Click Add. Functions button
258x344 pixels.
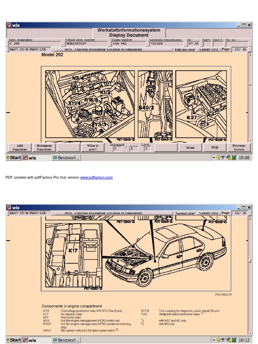point(20,147)
